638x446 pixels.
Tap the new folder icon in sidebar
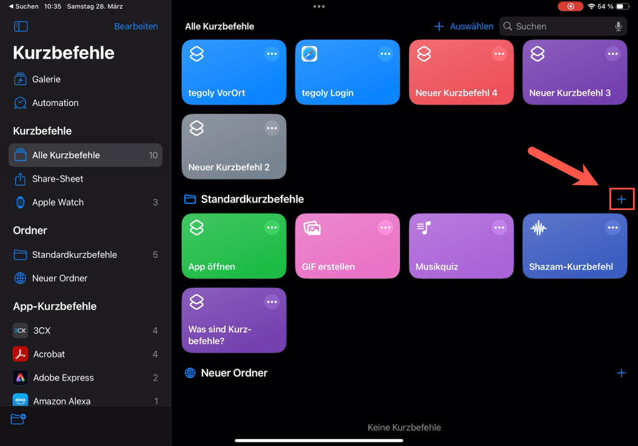18,419
